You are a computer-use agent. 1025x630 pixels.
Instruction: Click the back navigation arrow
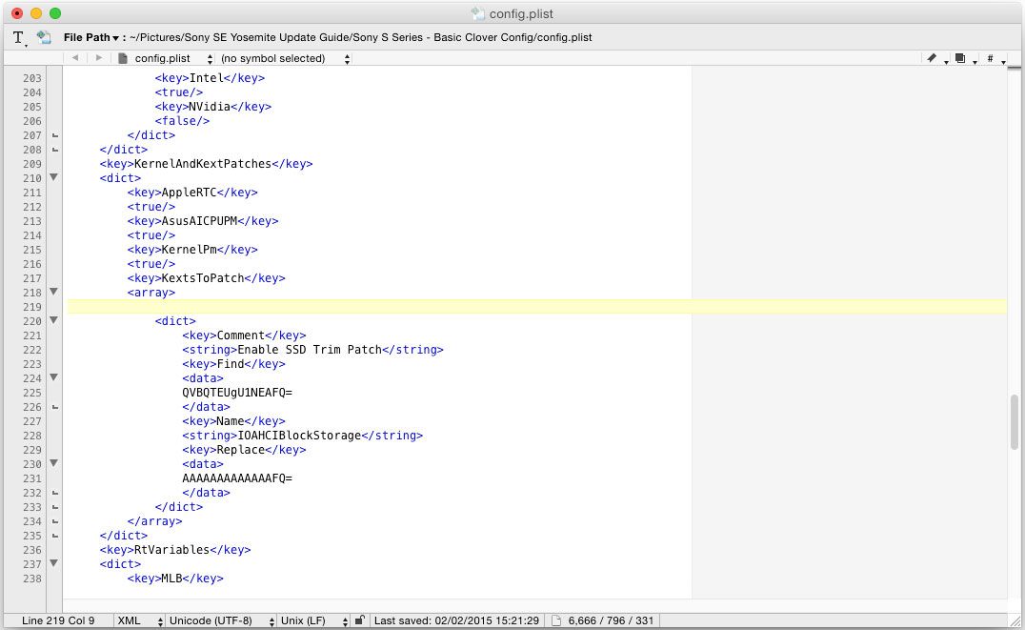(x=76, y=57)
